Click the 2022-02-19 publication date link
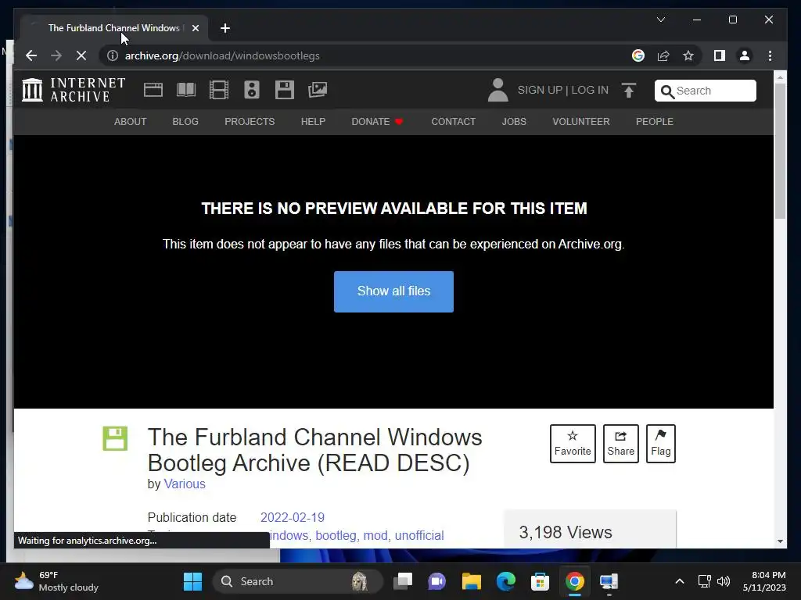 tap(293, 517)
